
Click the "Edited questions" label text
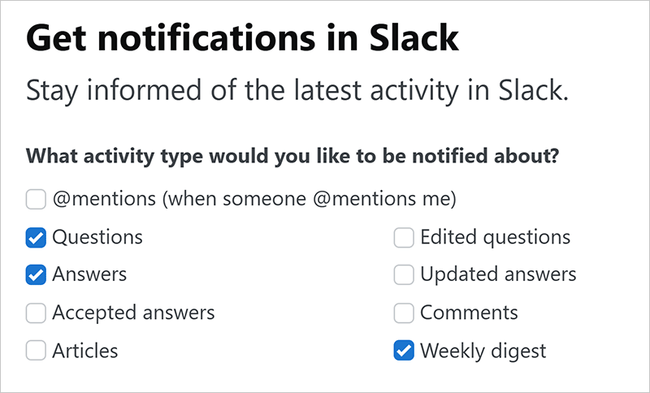coord(495,237)
